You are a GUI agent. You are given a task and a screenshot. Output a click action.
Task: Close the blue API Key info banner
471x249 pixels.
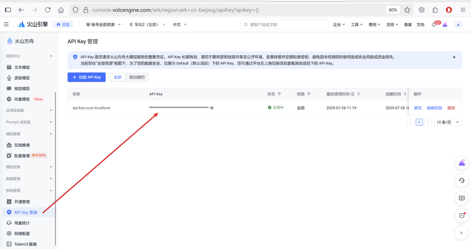tap(454, 57)
